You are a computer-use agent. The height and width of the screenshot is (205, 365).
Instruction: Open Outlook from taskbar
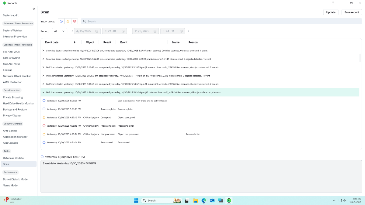(x=212, y=200)
